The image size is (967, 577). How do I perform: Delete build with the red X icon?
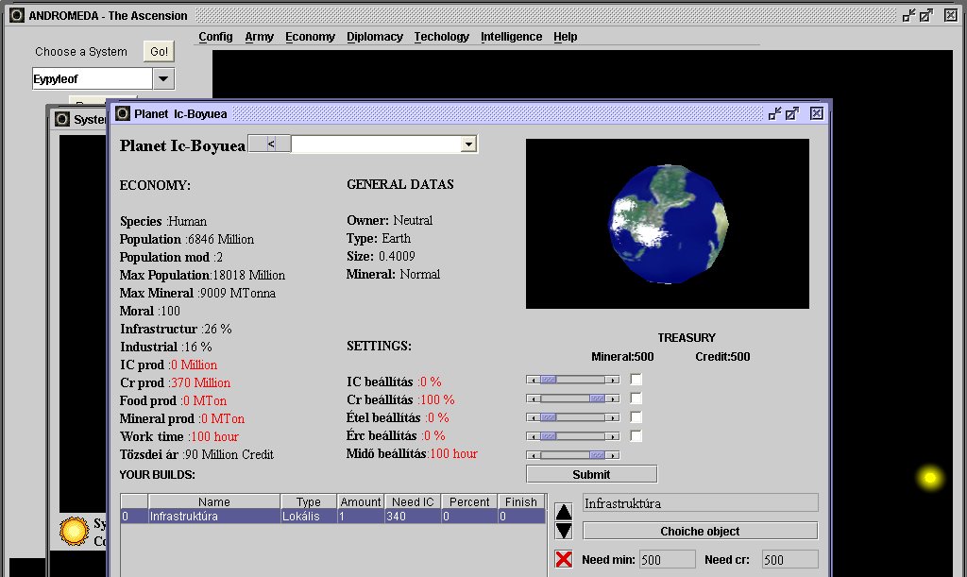point(564,558)
